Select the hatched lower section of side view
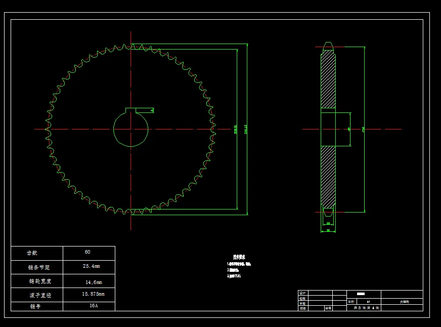Screen dimensions: 441x327 (x=328, y=177)
